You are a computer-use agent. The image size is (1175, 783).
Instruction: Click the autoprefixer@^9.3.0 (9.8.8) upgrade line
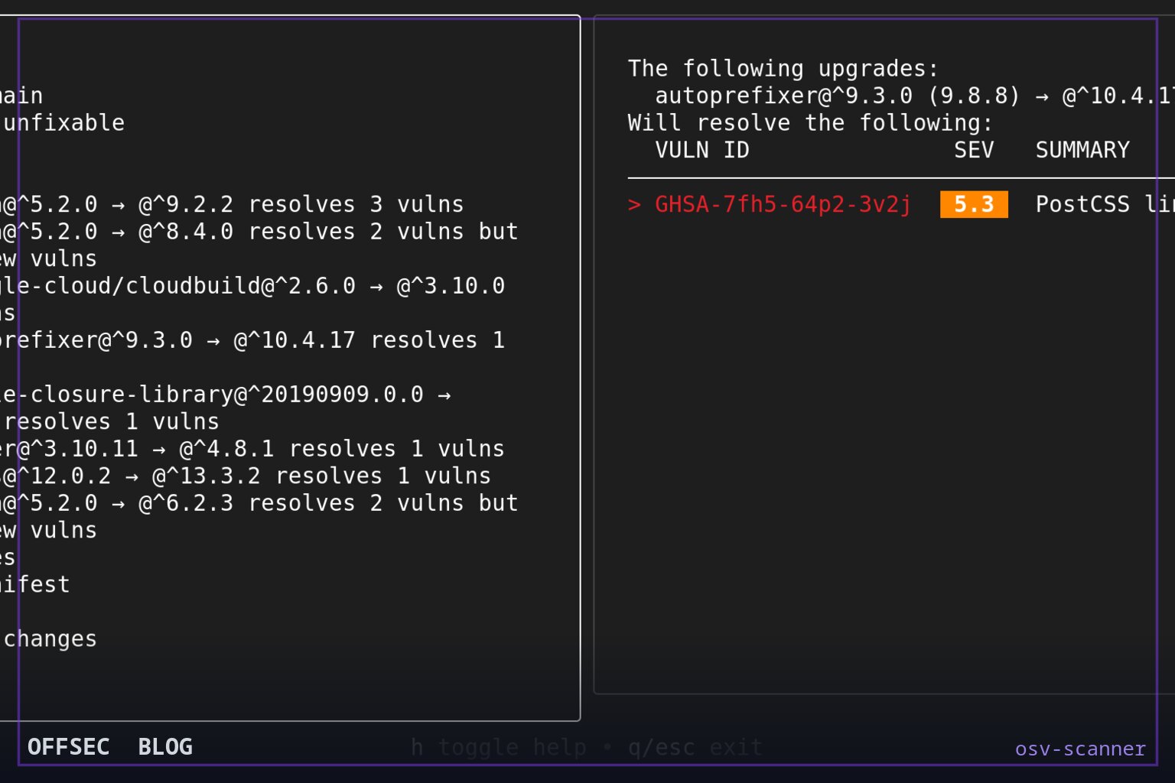[x=915, y=96]
